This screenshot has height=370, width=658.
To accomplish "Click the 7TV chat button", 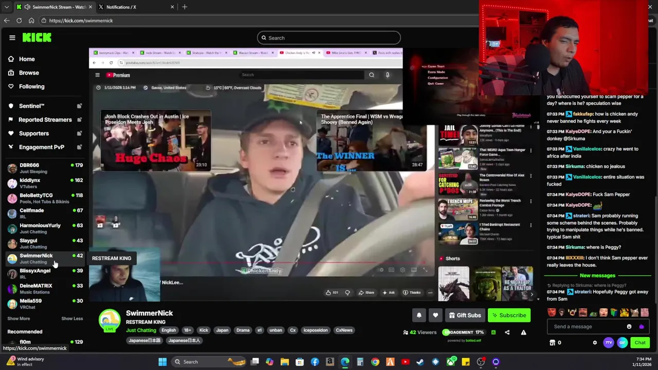I will (609, 343).
